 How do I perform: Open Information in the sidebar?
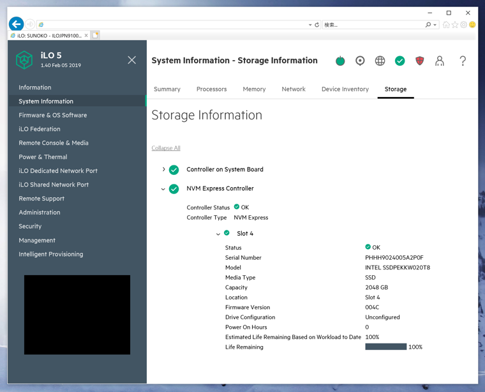click(x=35, y=87)
